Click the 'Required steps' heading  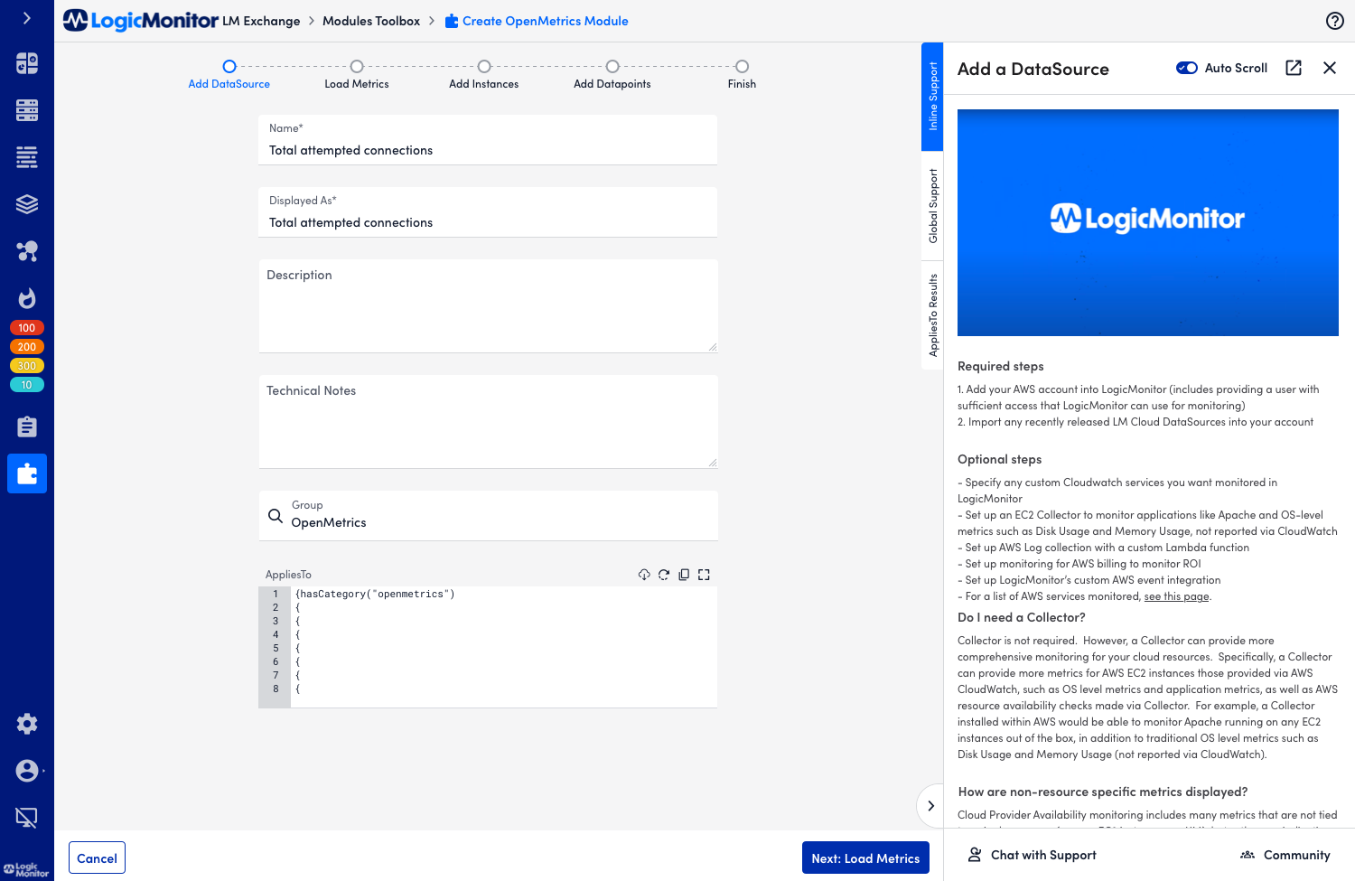point(1001,366)
